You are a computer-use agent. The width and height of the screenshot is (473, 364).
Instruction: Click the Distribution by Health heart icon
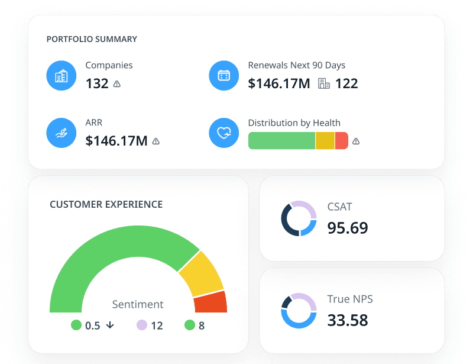[x=223, y=133]
